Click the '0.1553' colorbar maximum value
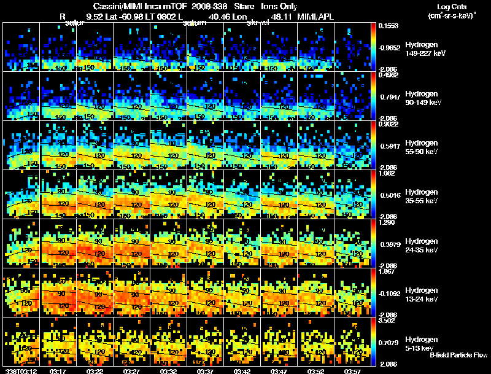491x374 pixels. click(389, 26)
